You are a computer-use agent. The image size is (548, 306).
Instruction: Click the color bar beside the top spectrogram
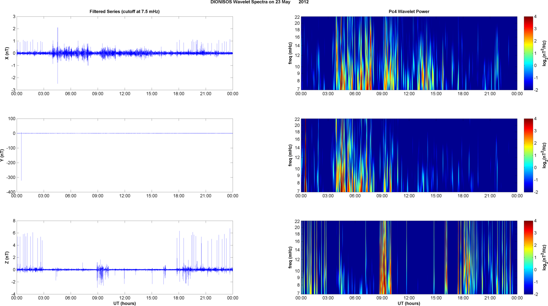point(528,53)
